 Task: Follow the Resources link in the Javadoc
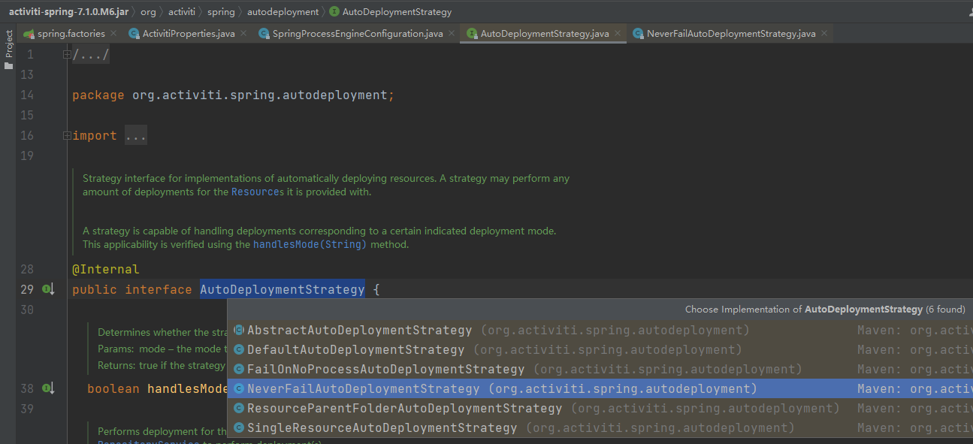[258, 192]
